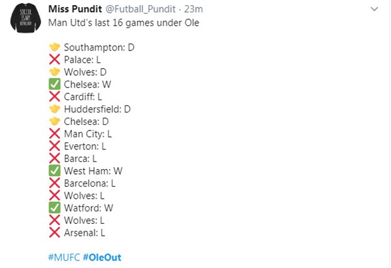Click the green checkmark beside West Ham

tap(55, 171)
